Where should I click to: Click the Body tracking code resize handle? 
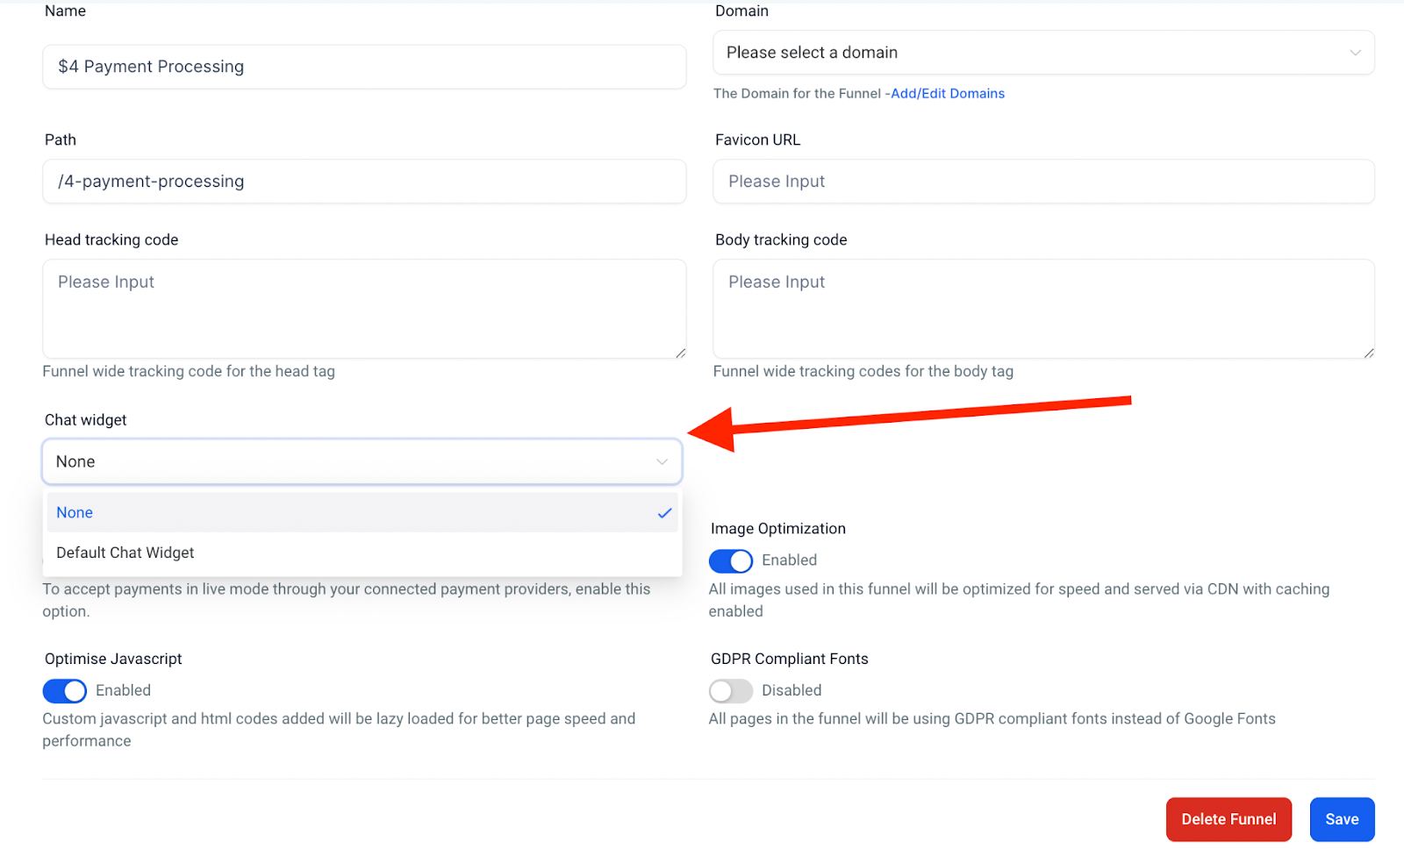tap(1368, 353)
